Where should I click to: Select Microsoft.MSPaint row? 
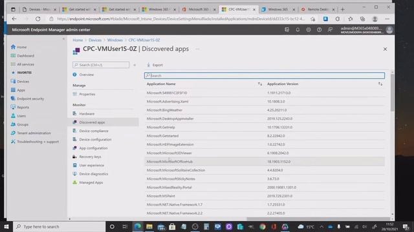(x=265, y=196)
